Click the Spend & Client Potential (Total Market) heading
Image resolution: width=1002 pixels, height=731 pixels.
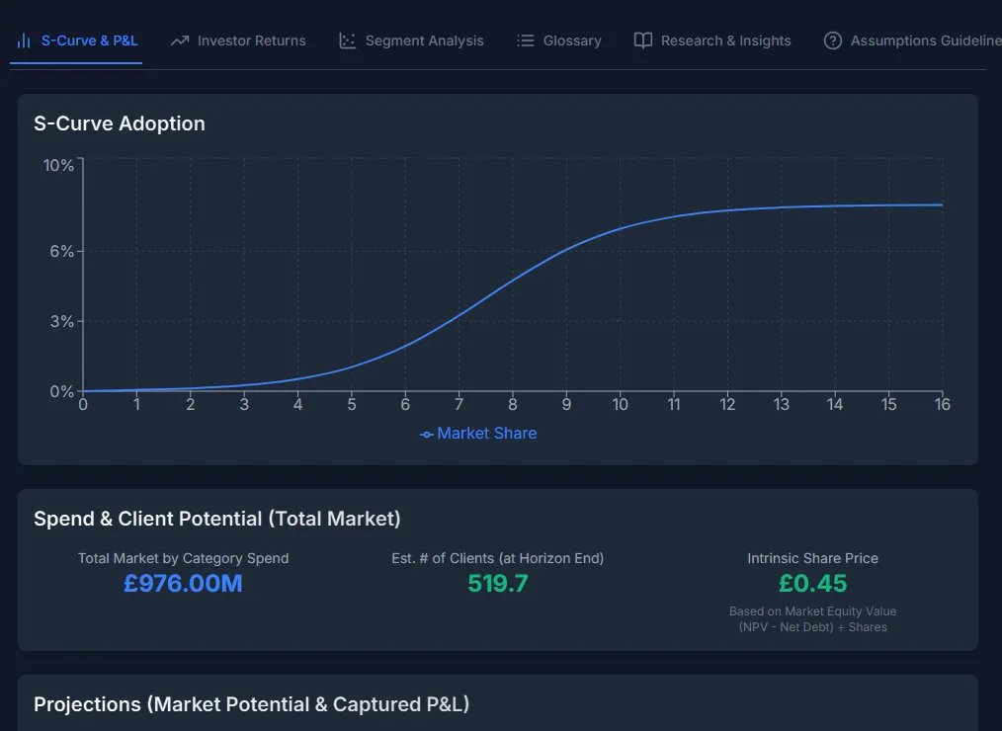click(217, 519)
